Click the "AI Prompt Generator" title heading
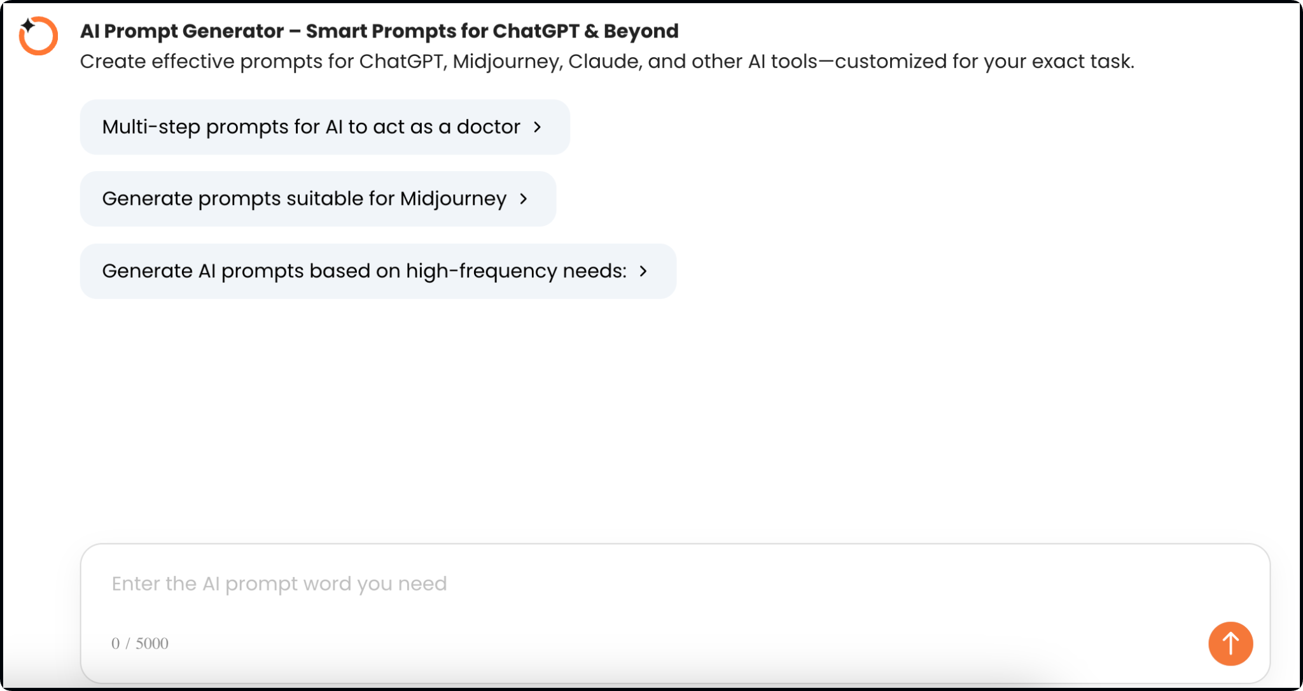This screenshot has height=691, width=1303. [379, 31]
